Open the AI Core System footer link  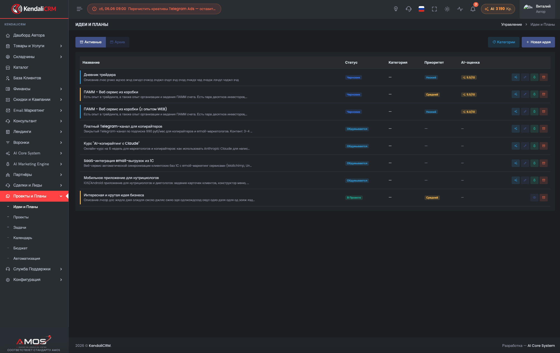tap(541, 345)
